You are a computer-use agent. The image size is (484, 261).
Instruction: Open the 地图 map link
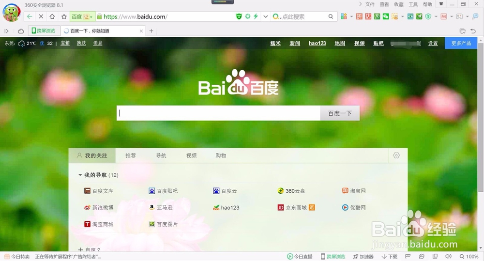point(340,43)
